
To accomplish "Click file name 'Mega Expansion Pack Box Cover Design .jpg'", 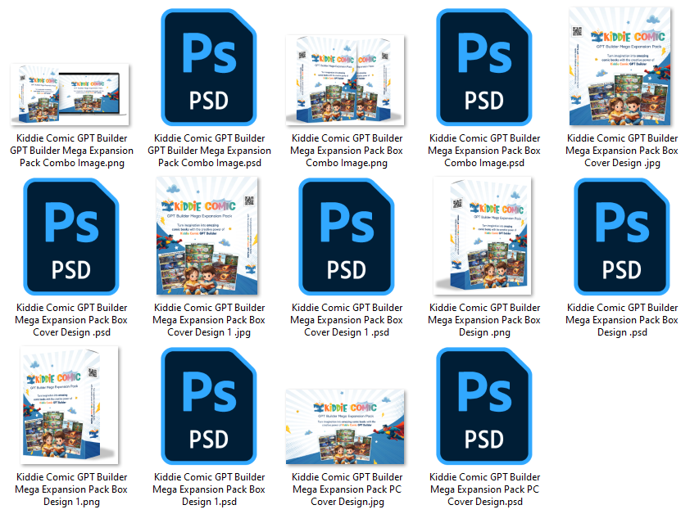I will 622,151.
